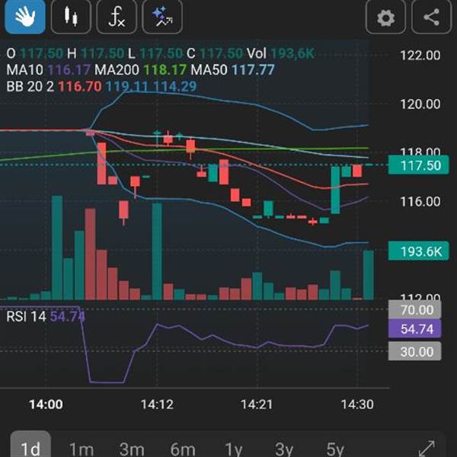Click the Vol 193,6K readout
This screenshot has height=457, width=457.
click(280, 53)
